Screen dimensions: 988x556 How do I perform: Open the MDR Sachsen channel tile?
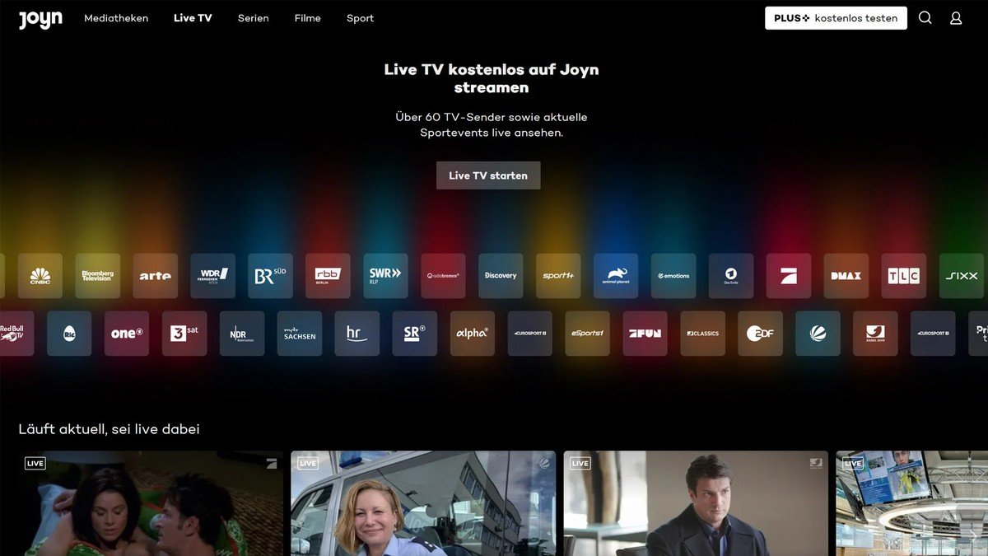300,334
